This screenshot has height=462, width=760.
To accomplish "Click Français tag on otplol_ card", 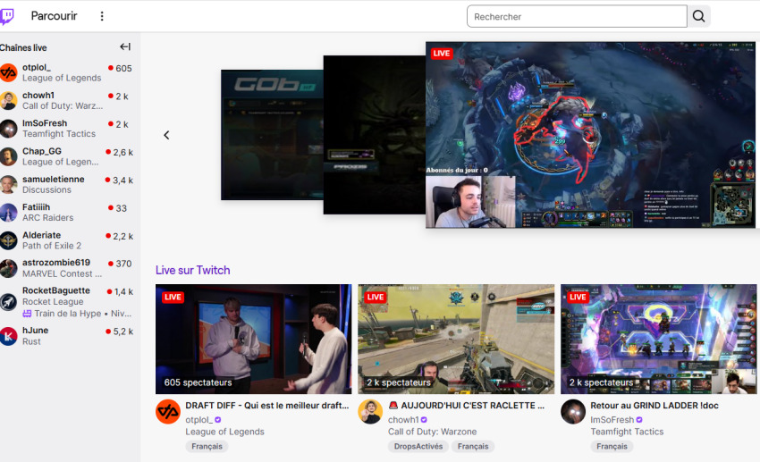I will [207, 447].
